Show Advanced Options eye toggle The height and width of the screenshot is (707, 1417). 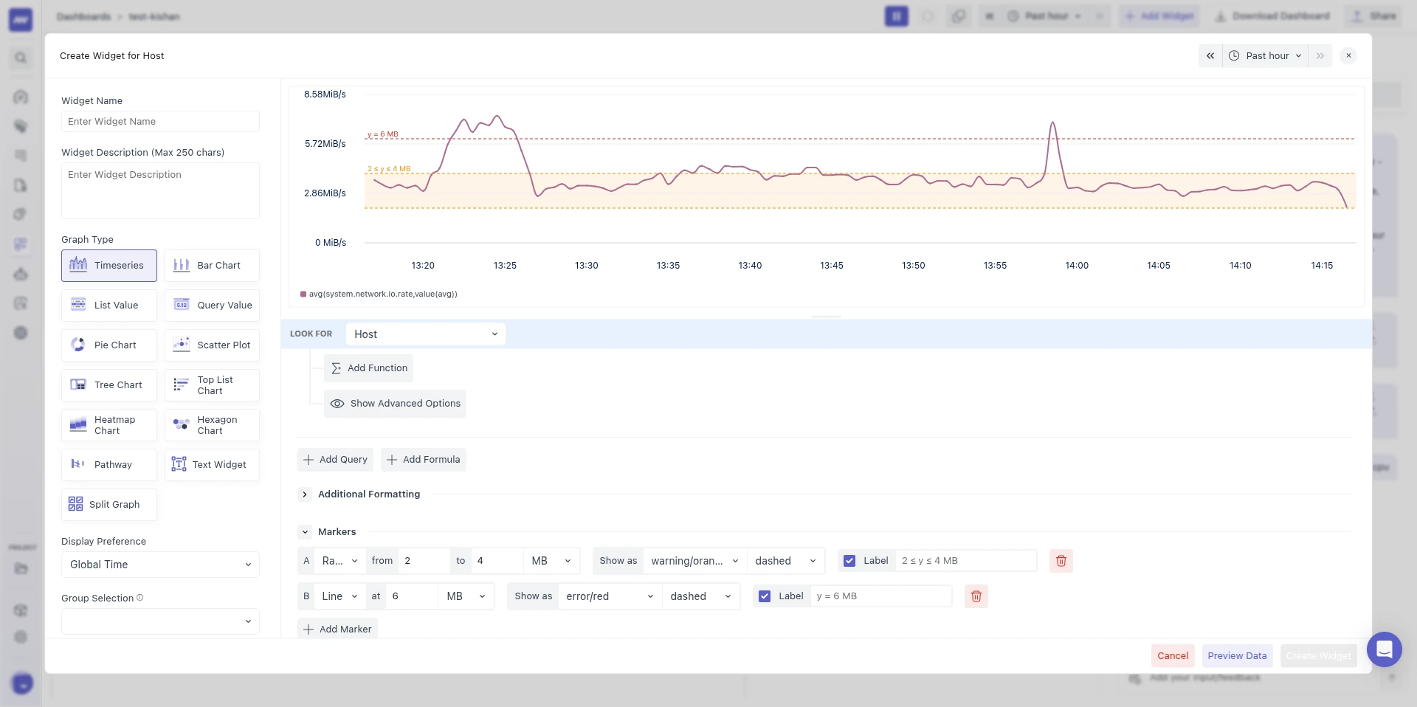tap(395, 404)
